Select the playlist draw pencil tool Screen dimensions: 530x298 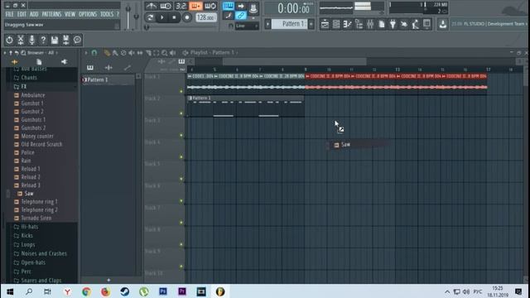coord(107,53)
